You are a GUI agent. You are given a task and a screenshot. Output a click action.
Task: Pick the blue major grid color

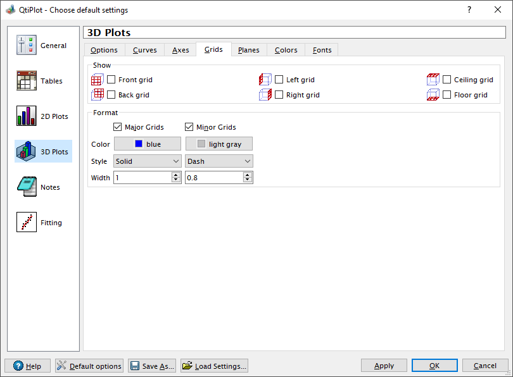click(x=148, y=144)
